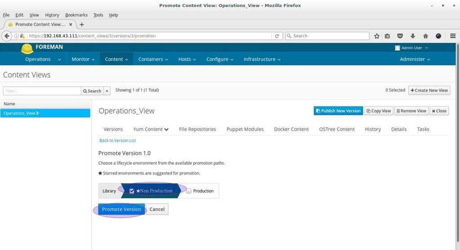Click the browser URL address field

(150, 36)
